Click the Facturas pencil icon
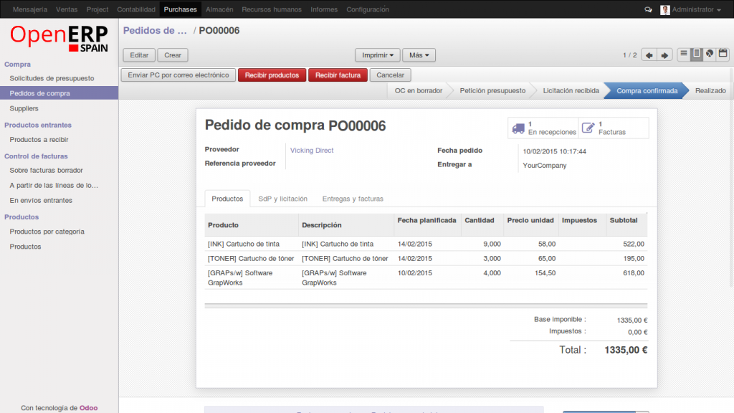Image resolution: width=734 pixels, height=413 pixels. tap(588, 128)
